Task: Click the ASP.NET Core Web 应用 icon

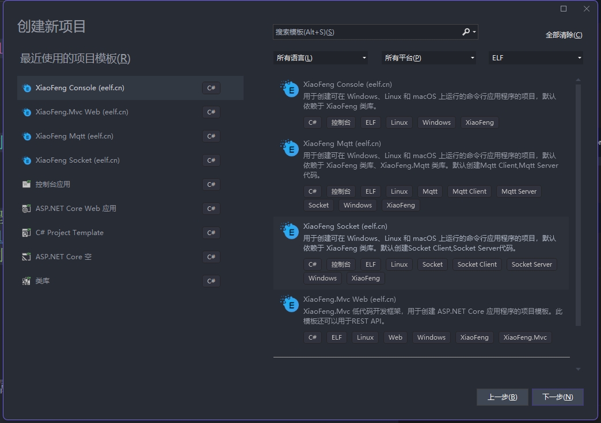Action: tap(26, 209)
